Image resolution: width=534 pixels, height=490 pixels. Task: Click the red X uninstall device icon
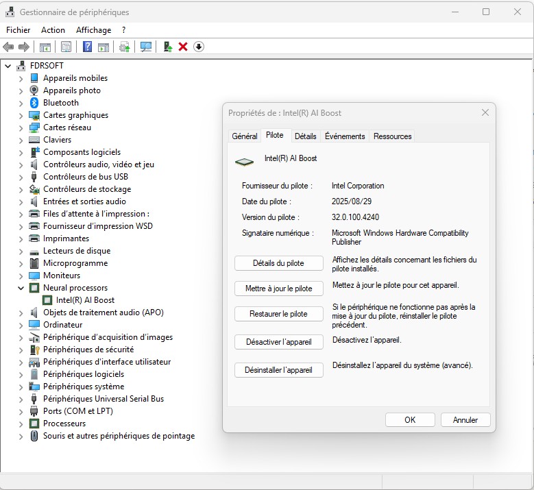tap(183, 47)
